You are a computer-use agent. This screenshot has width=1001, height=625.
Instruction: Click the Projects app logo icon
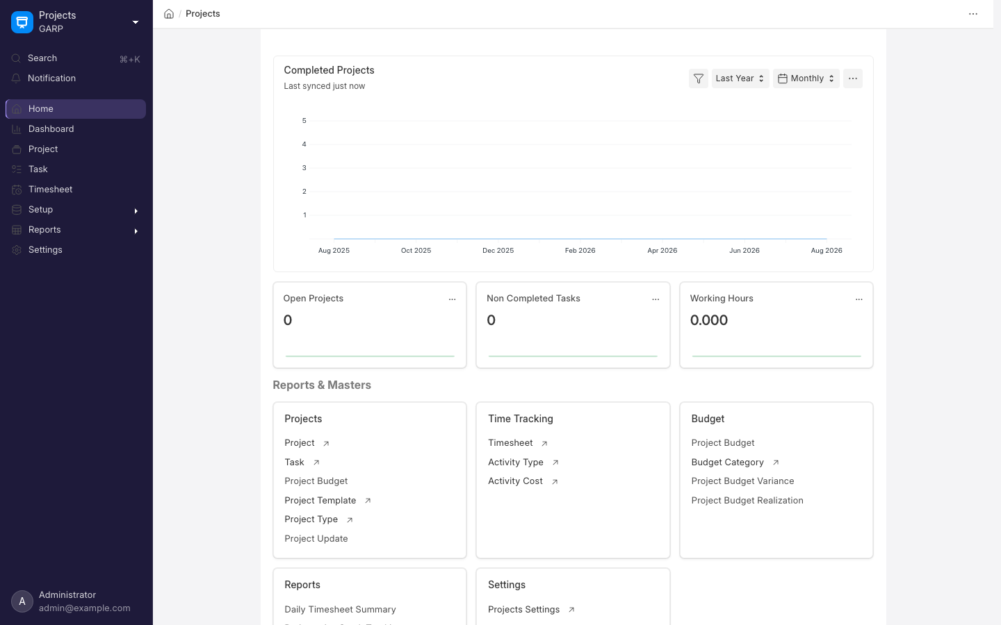[x=22, y=22]
